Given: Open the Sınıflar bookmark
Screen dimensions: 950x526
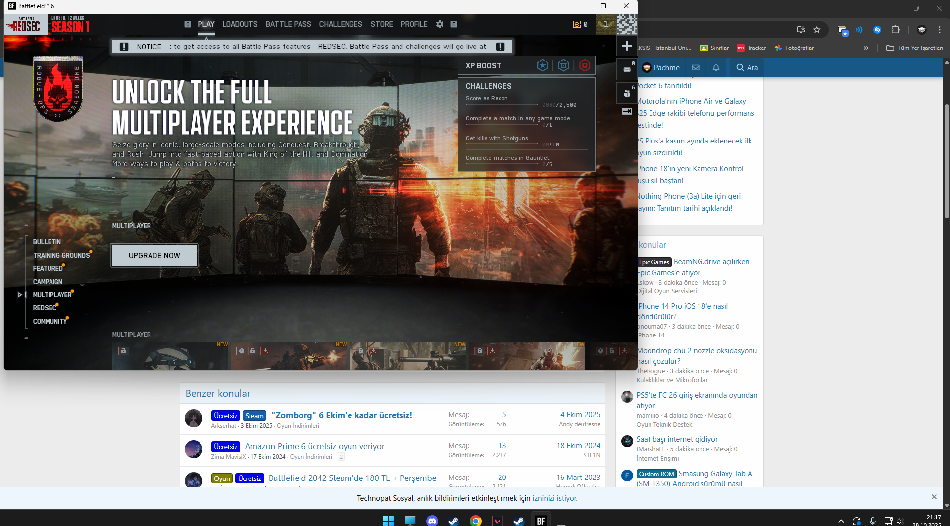Looking at the screenshot, I should click(714, 48).
